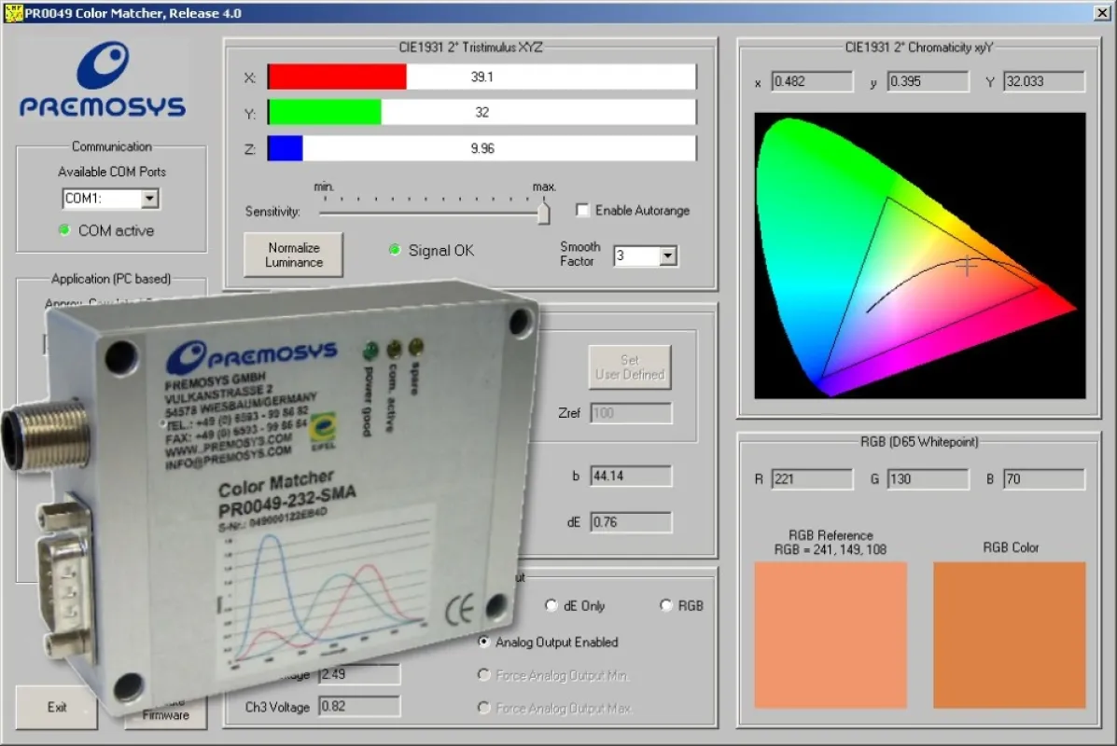
Task: Click the blue Z tristimulus bar
Action: point(286,148)
